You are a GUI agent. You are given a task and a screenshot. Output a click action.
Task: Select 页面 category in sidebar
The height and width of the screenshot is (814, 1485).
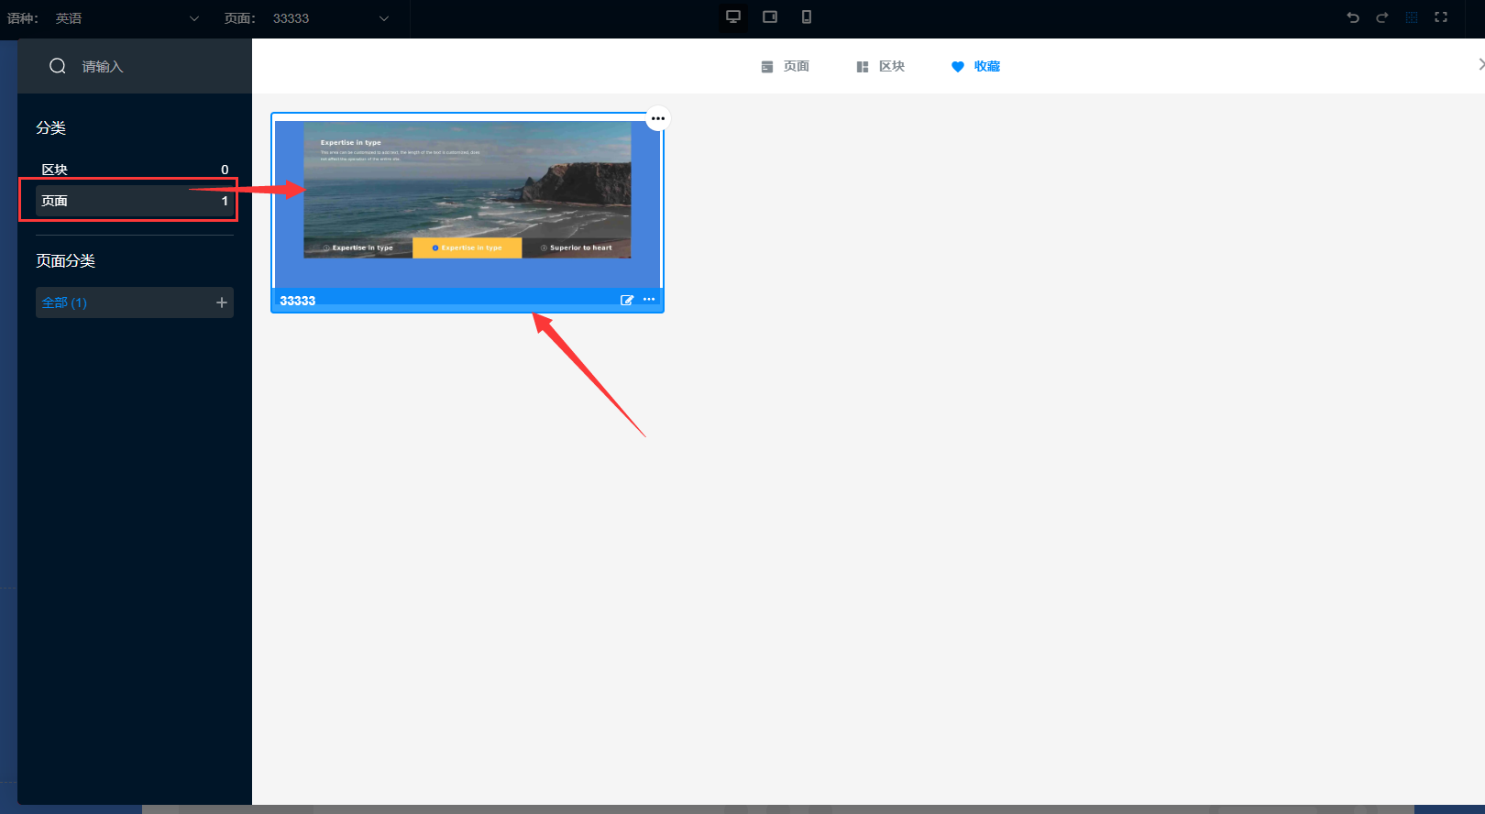134,201
